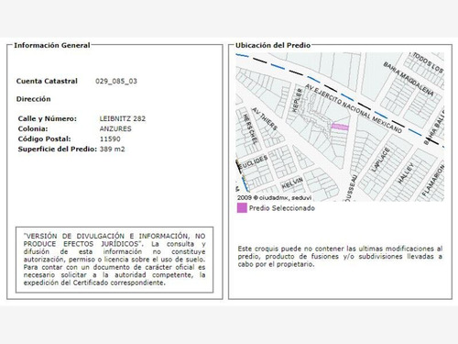Click the FLAMARION street label on map
Viewport: 458px width, 344px height.
(433, 181)
